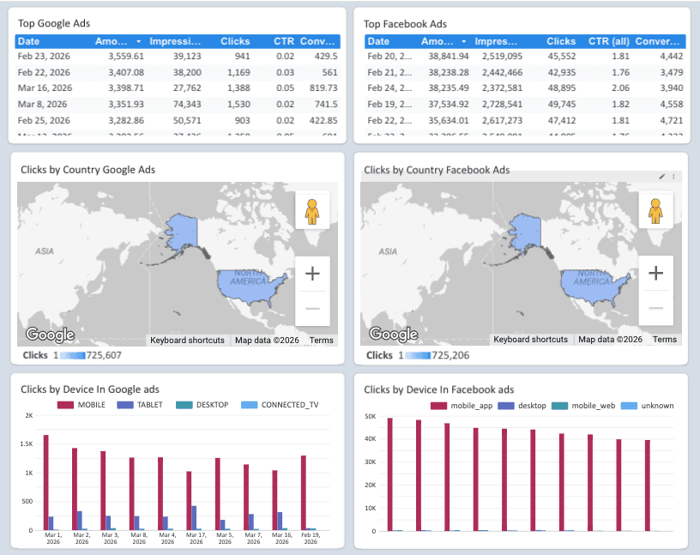Image resolution: width=700 pixels, height=555 pixels.
Task: Open the three-dot menu on Clicks by Country Facebook Ads
Action: point(673,176)
